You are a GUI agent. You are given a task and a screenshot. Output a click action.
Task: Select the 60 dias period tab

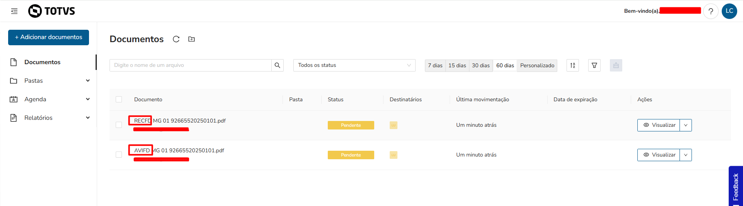pos(505,65)
